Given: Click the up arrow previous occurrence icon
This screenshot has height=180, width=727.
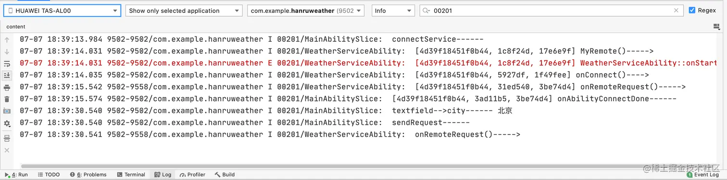Looking at the screenshot, I should click(x=7, y=40).
